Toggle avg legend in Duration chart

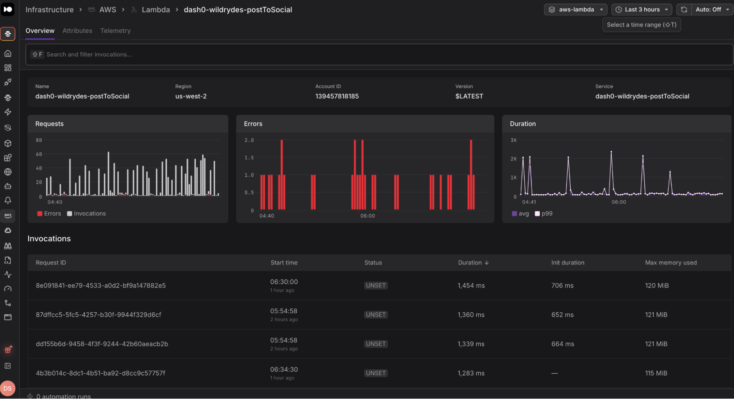click(x=520, y=214)
